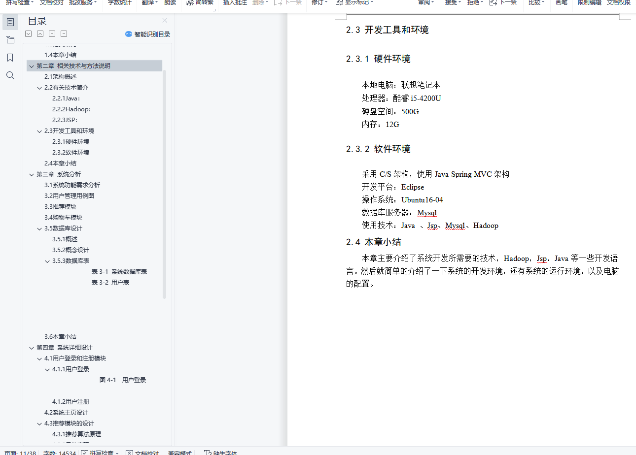Viewport: 636px width, 455px height.
Task: Collapse the 4.1.1用户登录 tree arrow
Action: click(x=47, y=369)
